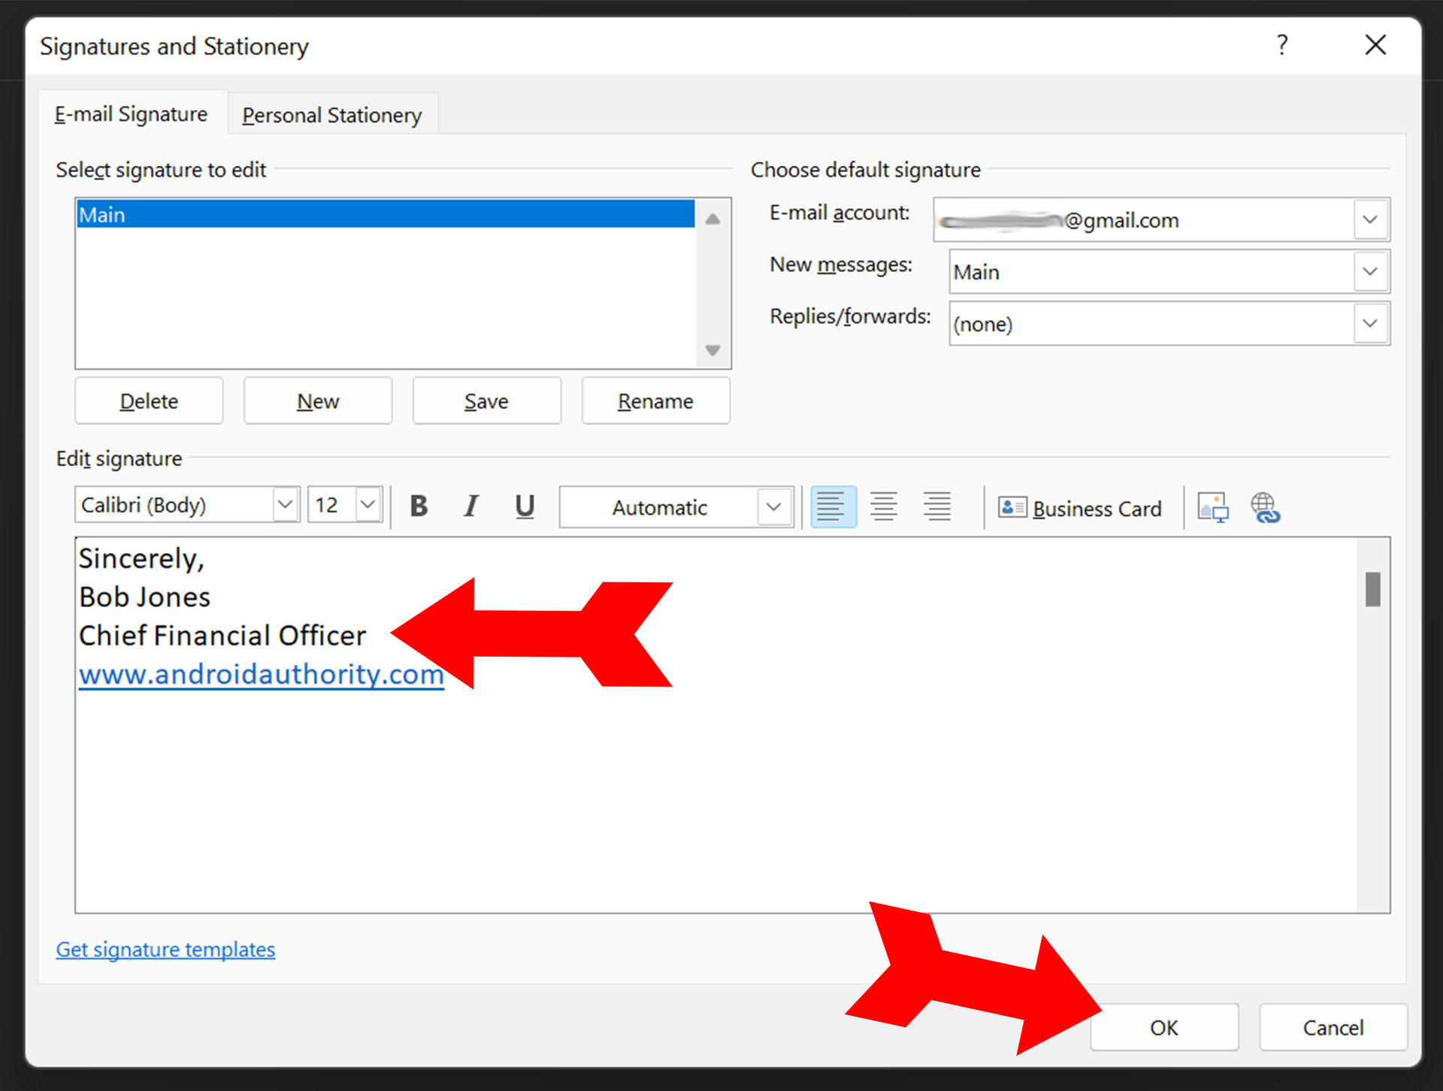The image size is (1443, 1091).
Task: Click the OK button
Action: pyautogui.click(x=1163, y=1027)
